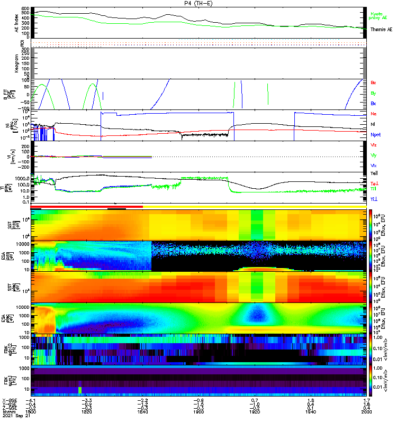Click the FBK edc12 [Hz] axis label
397x423 pixels.
click(x=10, y=350)
